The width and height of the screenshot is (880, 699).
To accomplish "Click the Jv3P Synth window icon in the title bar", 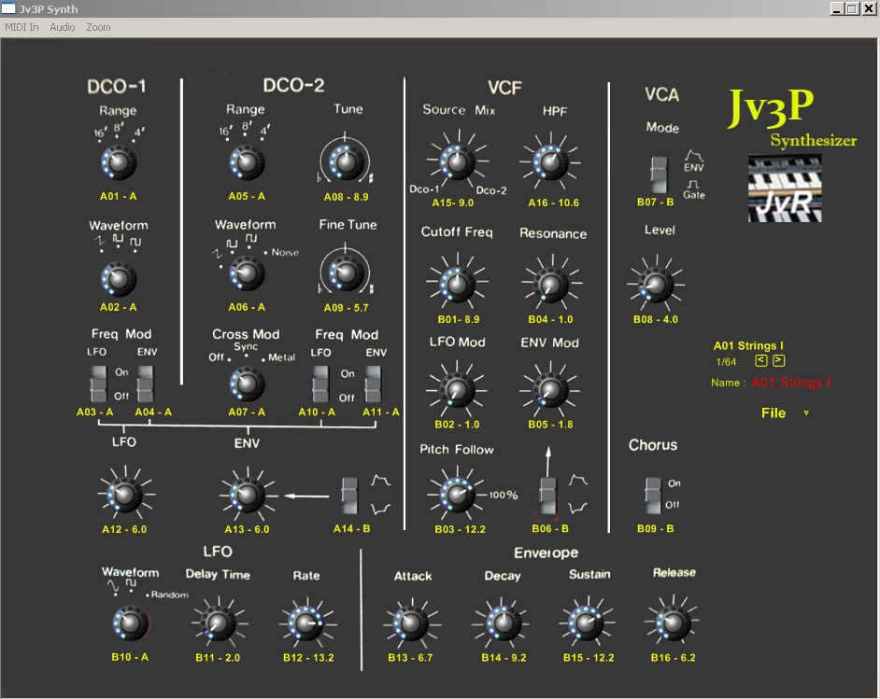I will click(8, 7).
